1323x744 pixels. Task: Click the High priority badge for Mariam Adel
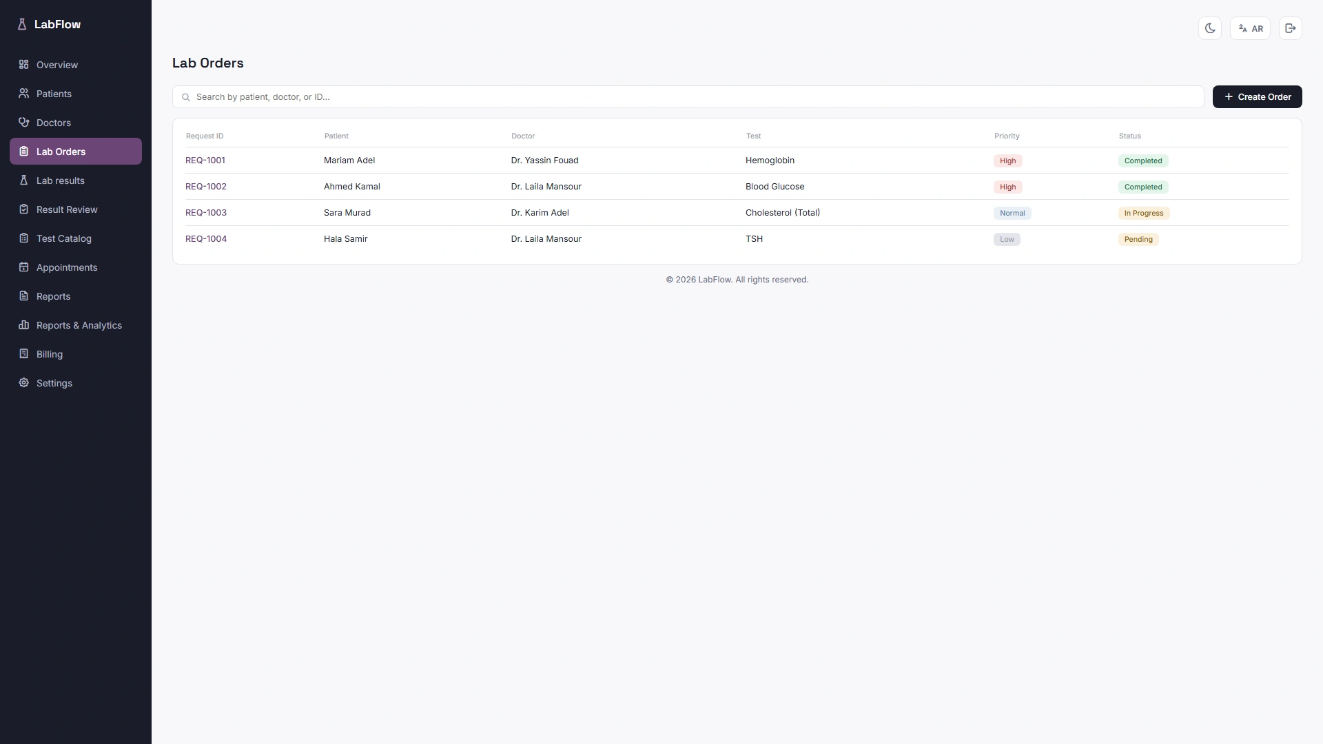(x=1007, y=161)
